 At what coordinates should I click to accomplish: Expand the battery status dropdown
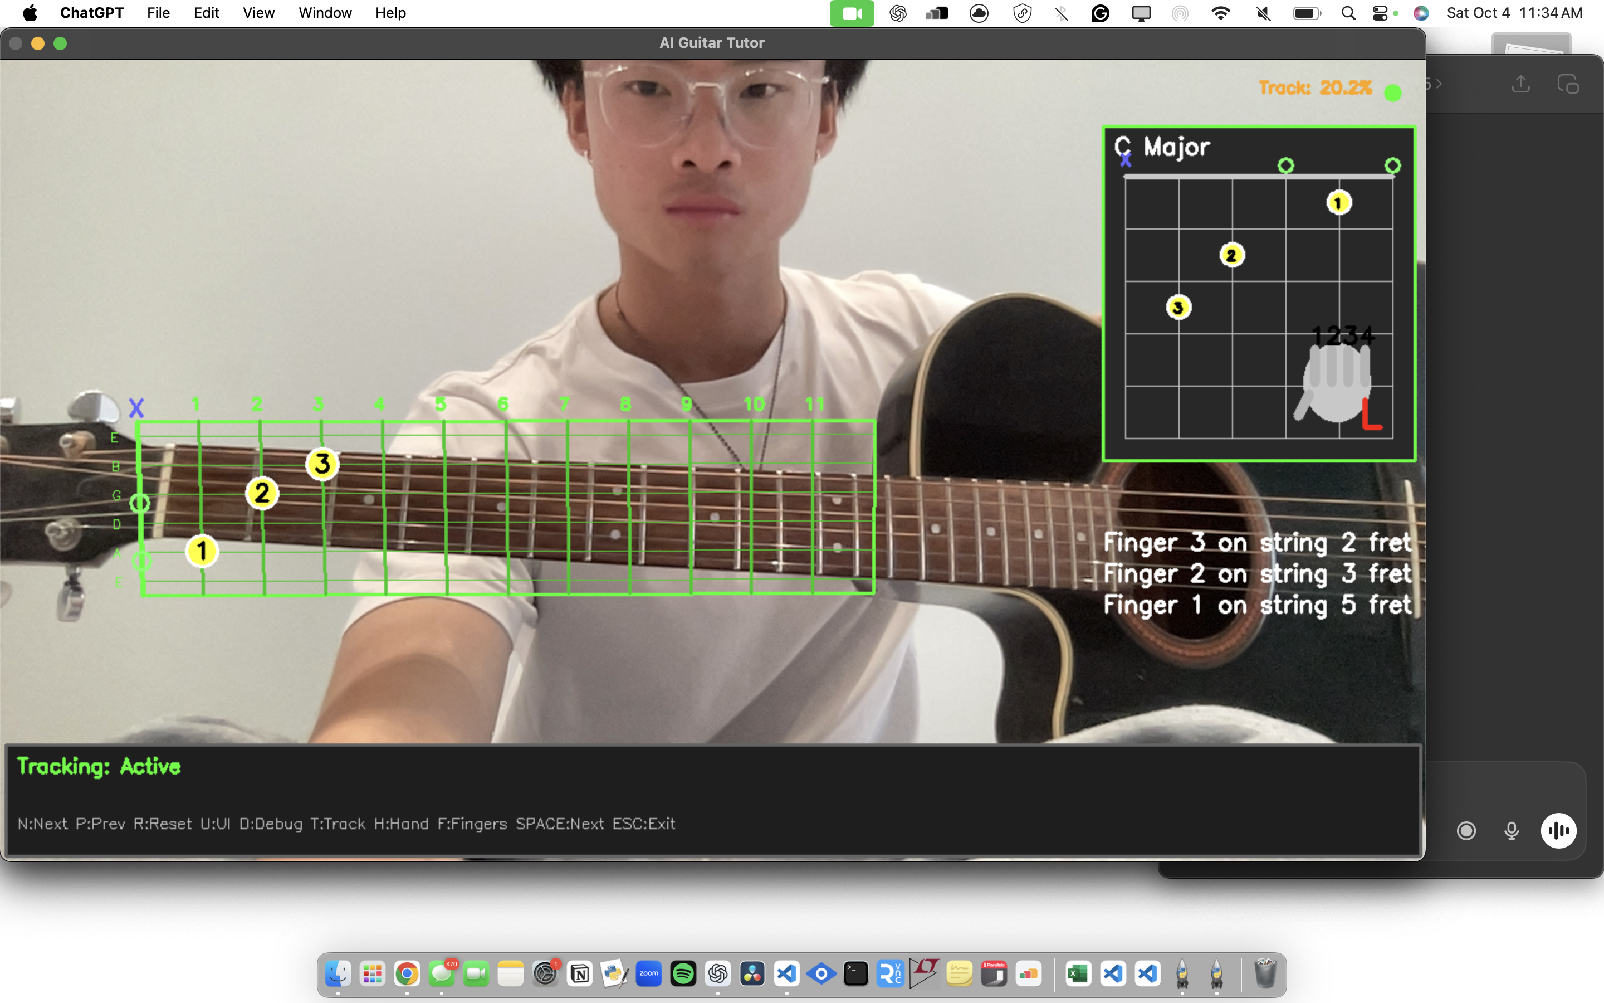(x=1307, y=13)
